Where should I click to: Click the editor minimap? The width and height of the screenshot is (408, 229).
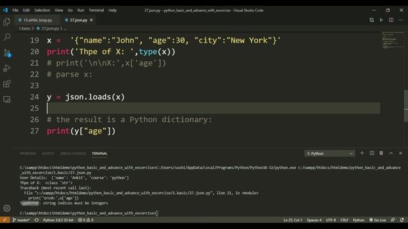coord(393,40)
